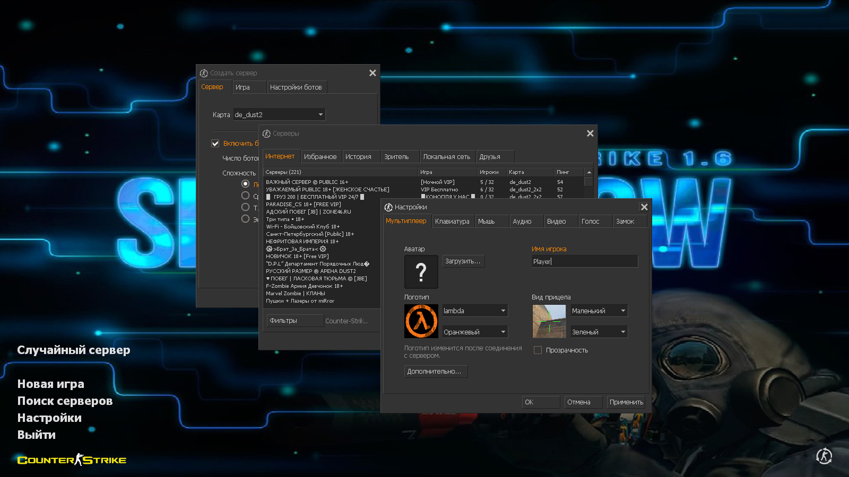Screen dimensions: 849x477
Task: Select the first difficulty radio button
Action: click(245, 184)
